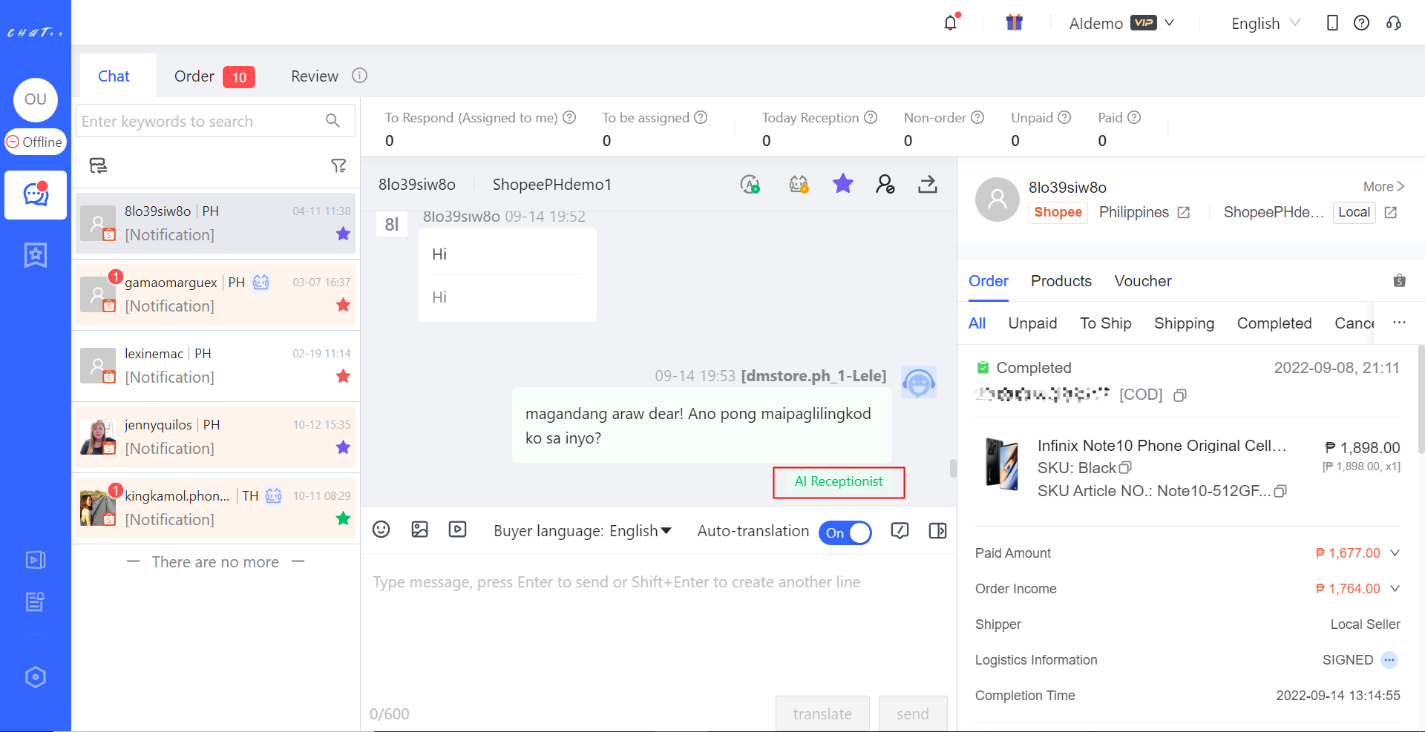The height and width of the screenshot is (732, 1425).
Task: Disable Auto-translation
Action: 845,532
